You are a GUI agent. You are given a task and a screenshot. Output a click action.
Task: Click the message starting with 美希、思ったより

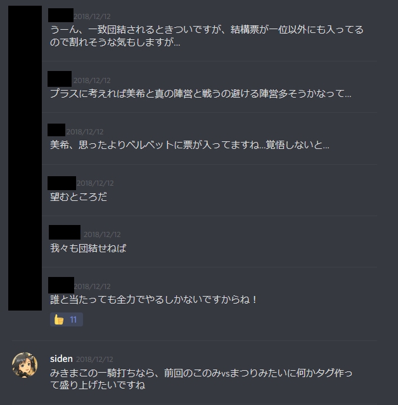tap(189, 145)
